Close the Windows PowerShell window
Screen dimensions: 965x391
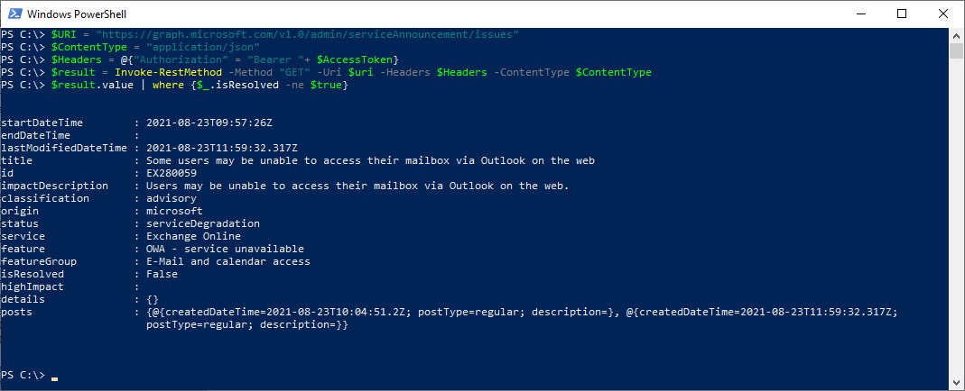click(942, 14)
